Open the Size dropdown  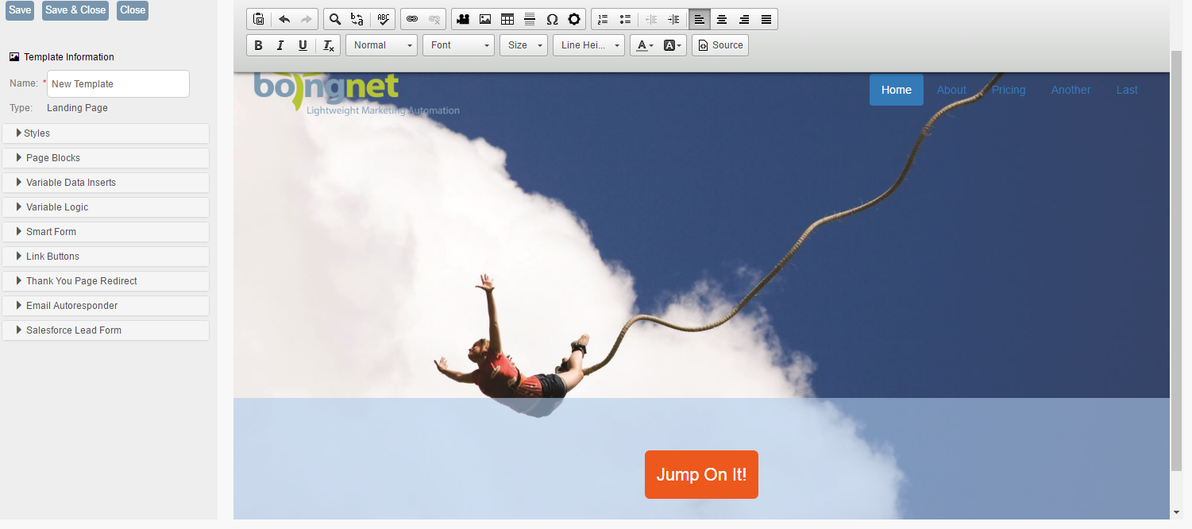click(x=524, y=45)
